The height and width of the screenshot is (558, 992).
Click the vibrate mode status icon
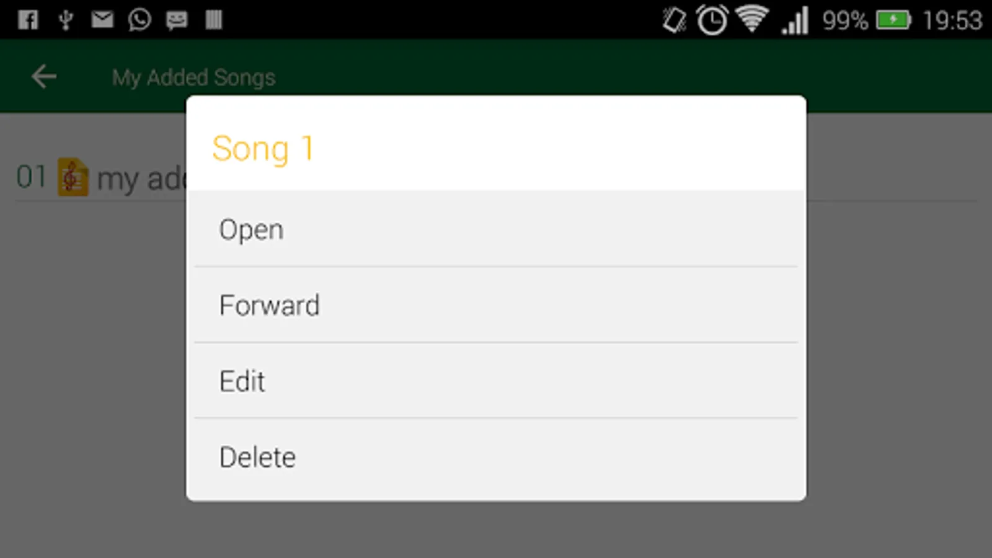674,20
